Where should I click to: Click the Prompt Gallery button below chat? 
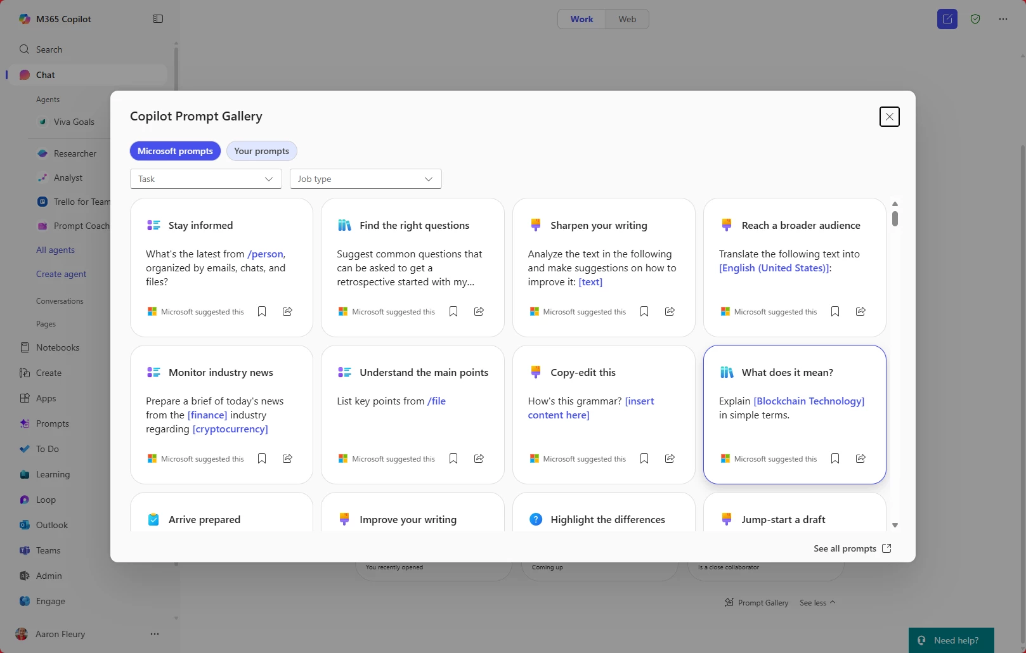point(757,602)
